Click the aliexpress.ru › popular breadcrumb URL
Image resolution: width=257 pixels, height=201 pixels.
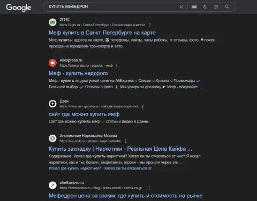coord(86,66)
